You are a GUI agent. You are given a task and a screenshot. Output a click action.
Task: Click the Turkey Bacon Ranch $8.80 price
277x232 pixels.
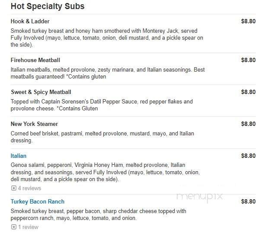pos(248,201)
